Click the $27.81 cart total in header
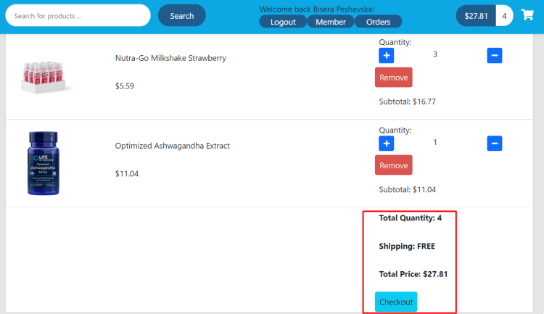Screen dimensions: 544x314 click(x=476, y=15)
